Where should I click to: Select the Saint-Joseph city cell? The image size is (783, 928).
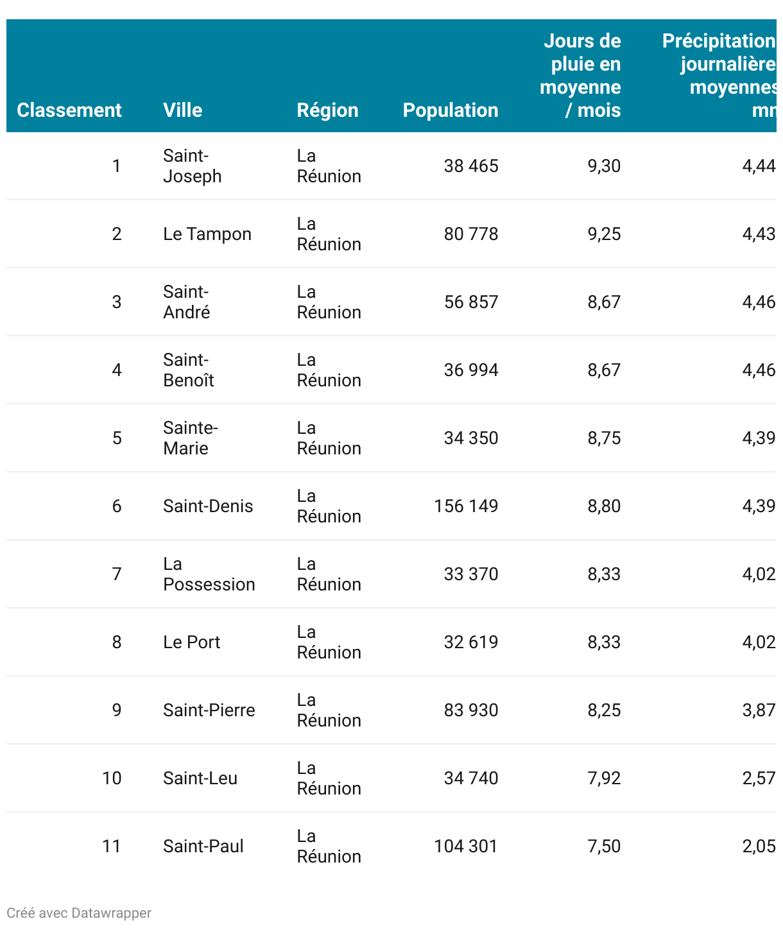coord(193,166)
